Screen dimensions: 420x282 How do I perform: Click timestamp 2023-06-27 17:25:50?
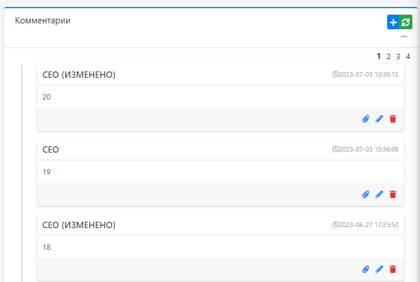click(x=366, y=225)
